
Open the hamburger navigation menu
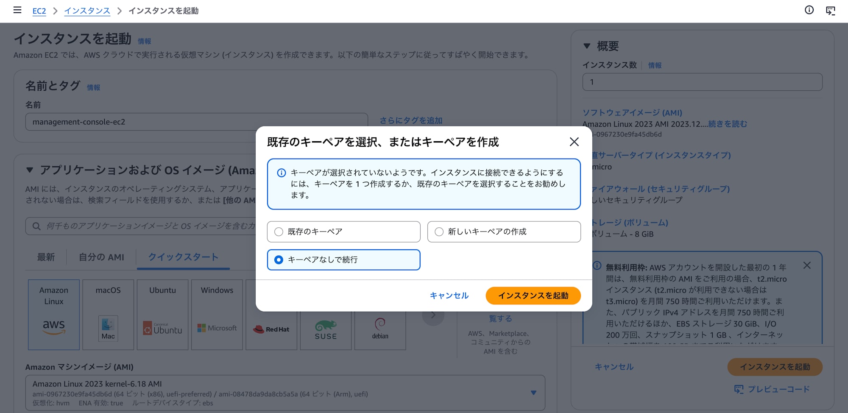point(17,10)
